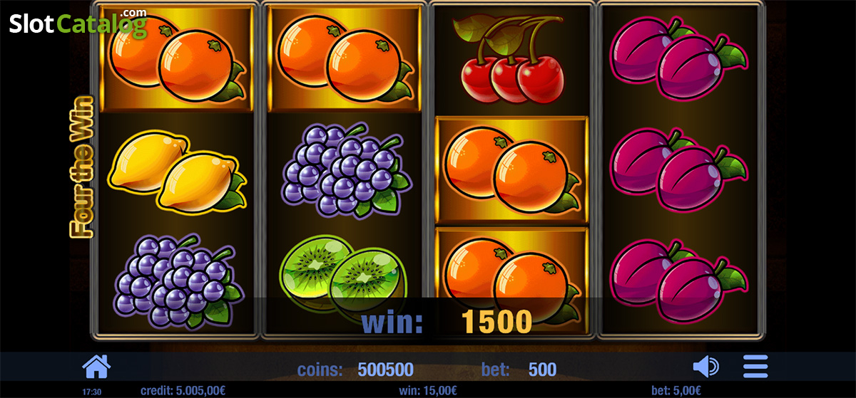Select the highlighted oranges in the first reel
The image size is (856, 398).
pyautogui.click(x=177, y=59)
